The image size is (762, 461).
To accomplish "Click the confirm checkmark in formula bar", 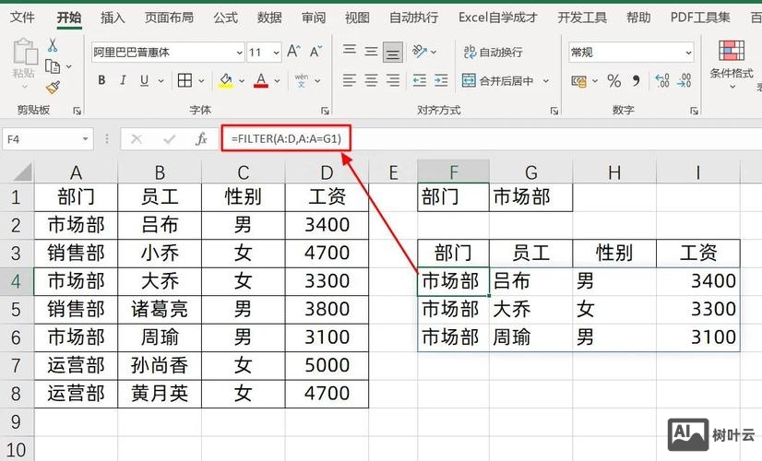I will 169,139.
